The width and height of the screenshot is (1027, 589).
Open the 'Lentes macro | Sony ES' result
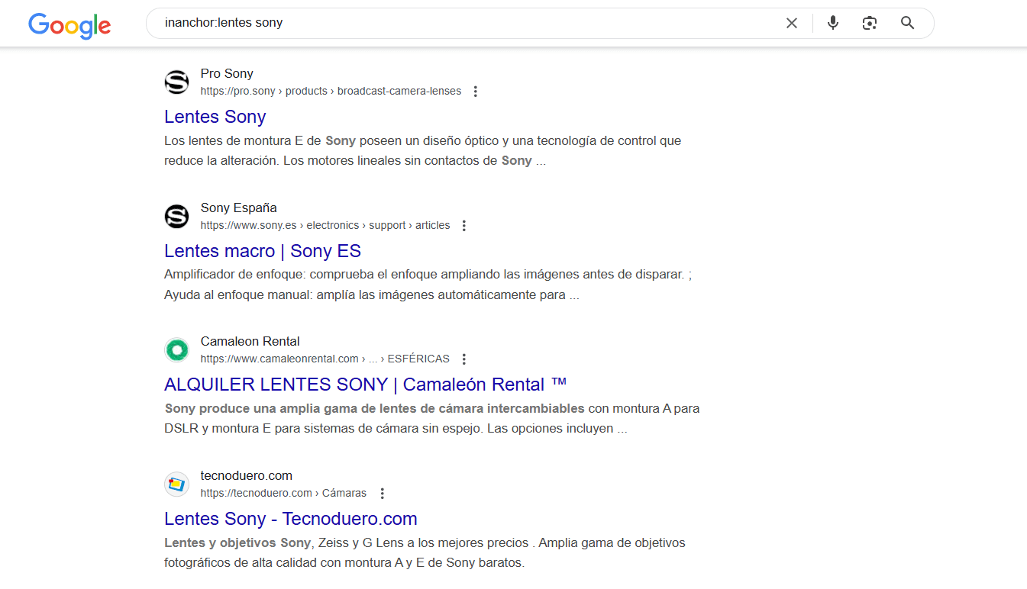tap(263, 251)
